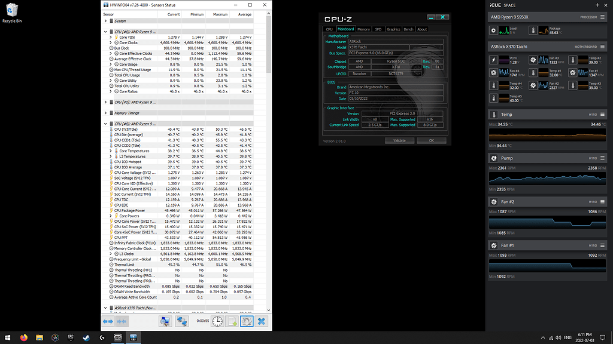
Task: Add a widget with iCUE plus icon
Action: [597, 5]
